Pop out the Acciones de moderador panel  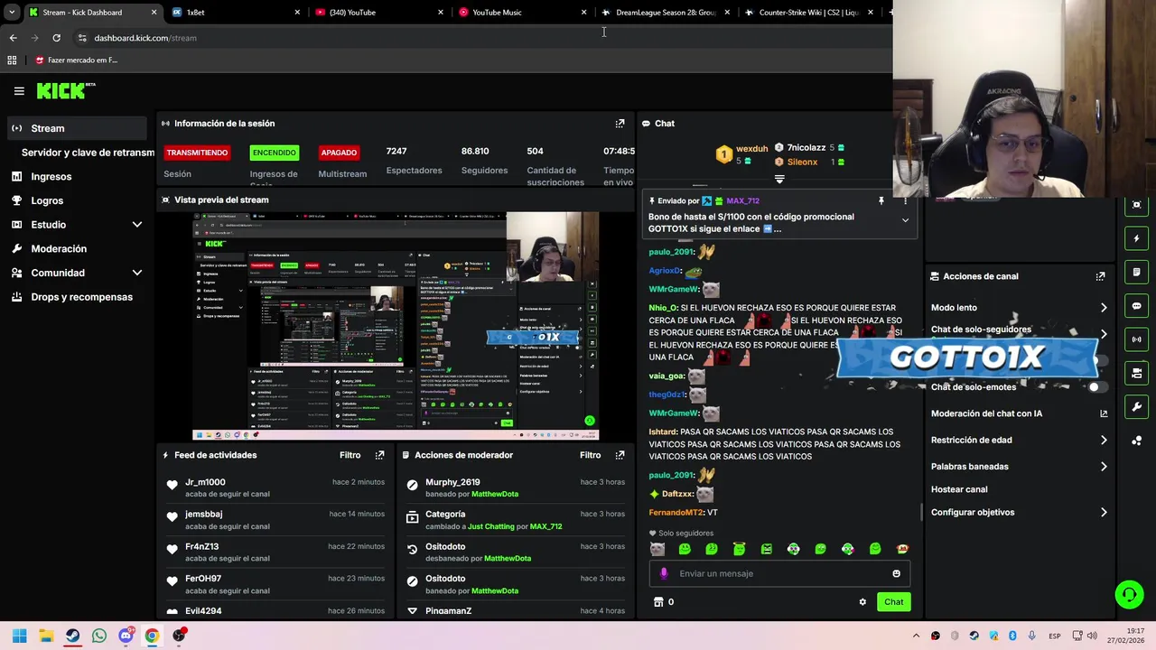(x=620, y=455)
